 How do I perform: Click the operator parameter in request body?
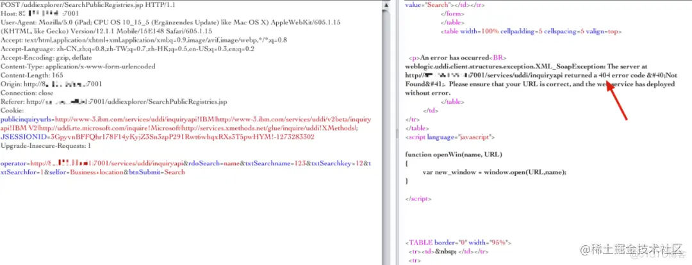(x=92, y=164)
